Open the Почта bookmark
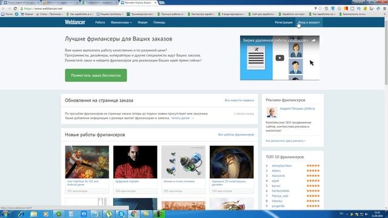 tap(7, 14)
